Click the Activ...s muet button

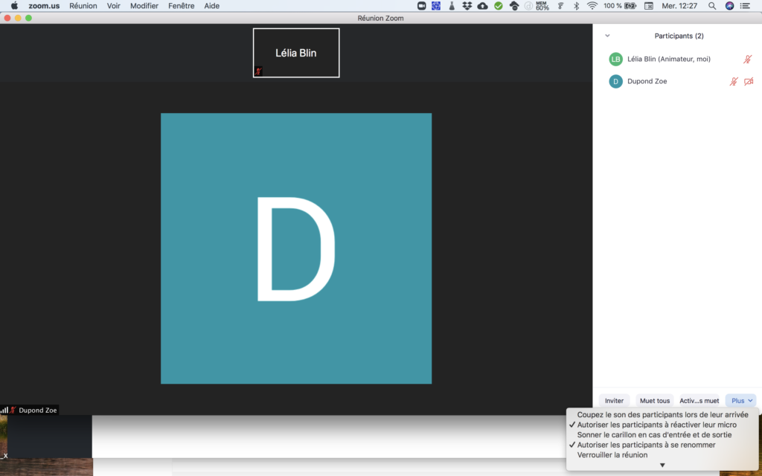pyautogui.click(x=699, y=401)
